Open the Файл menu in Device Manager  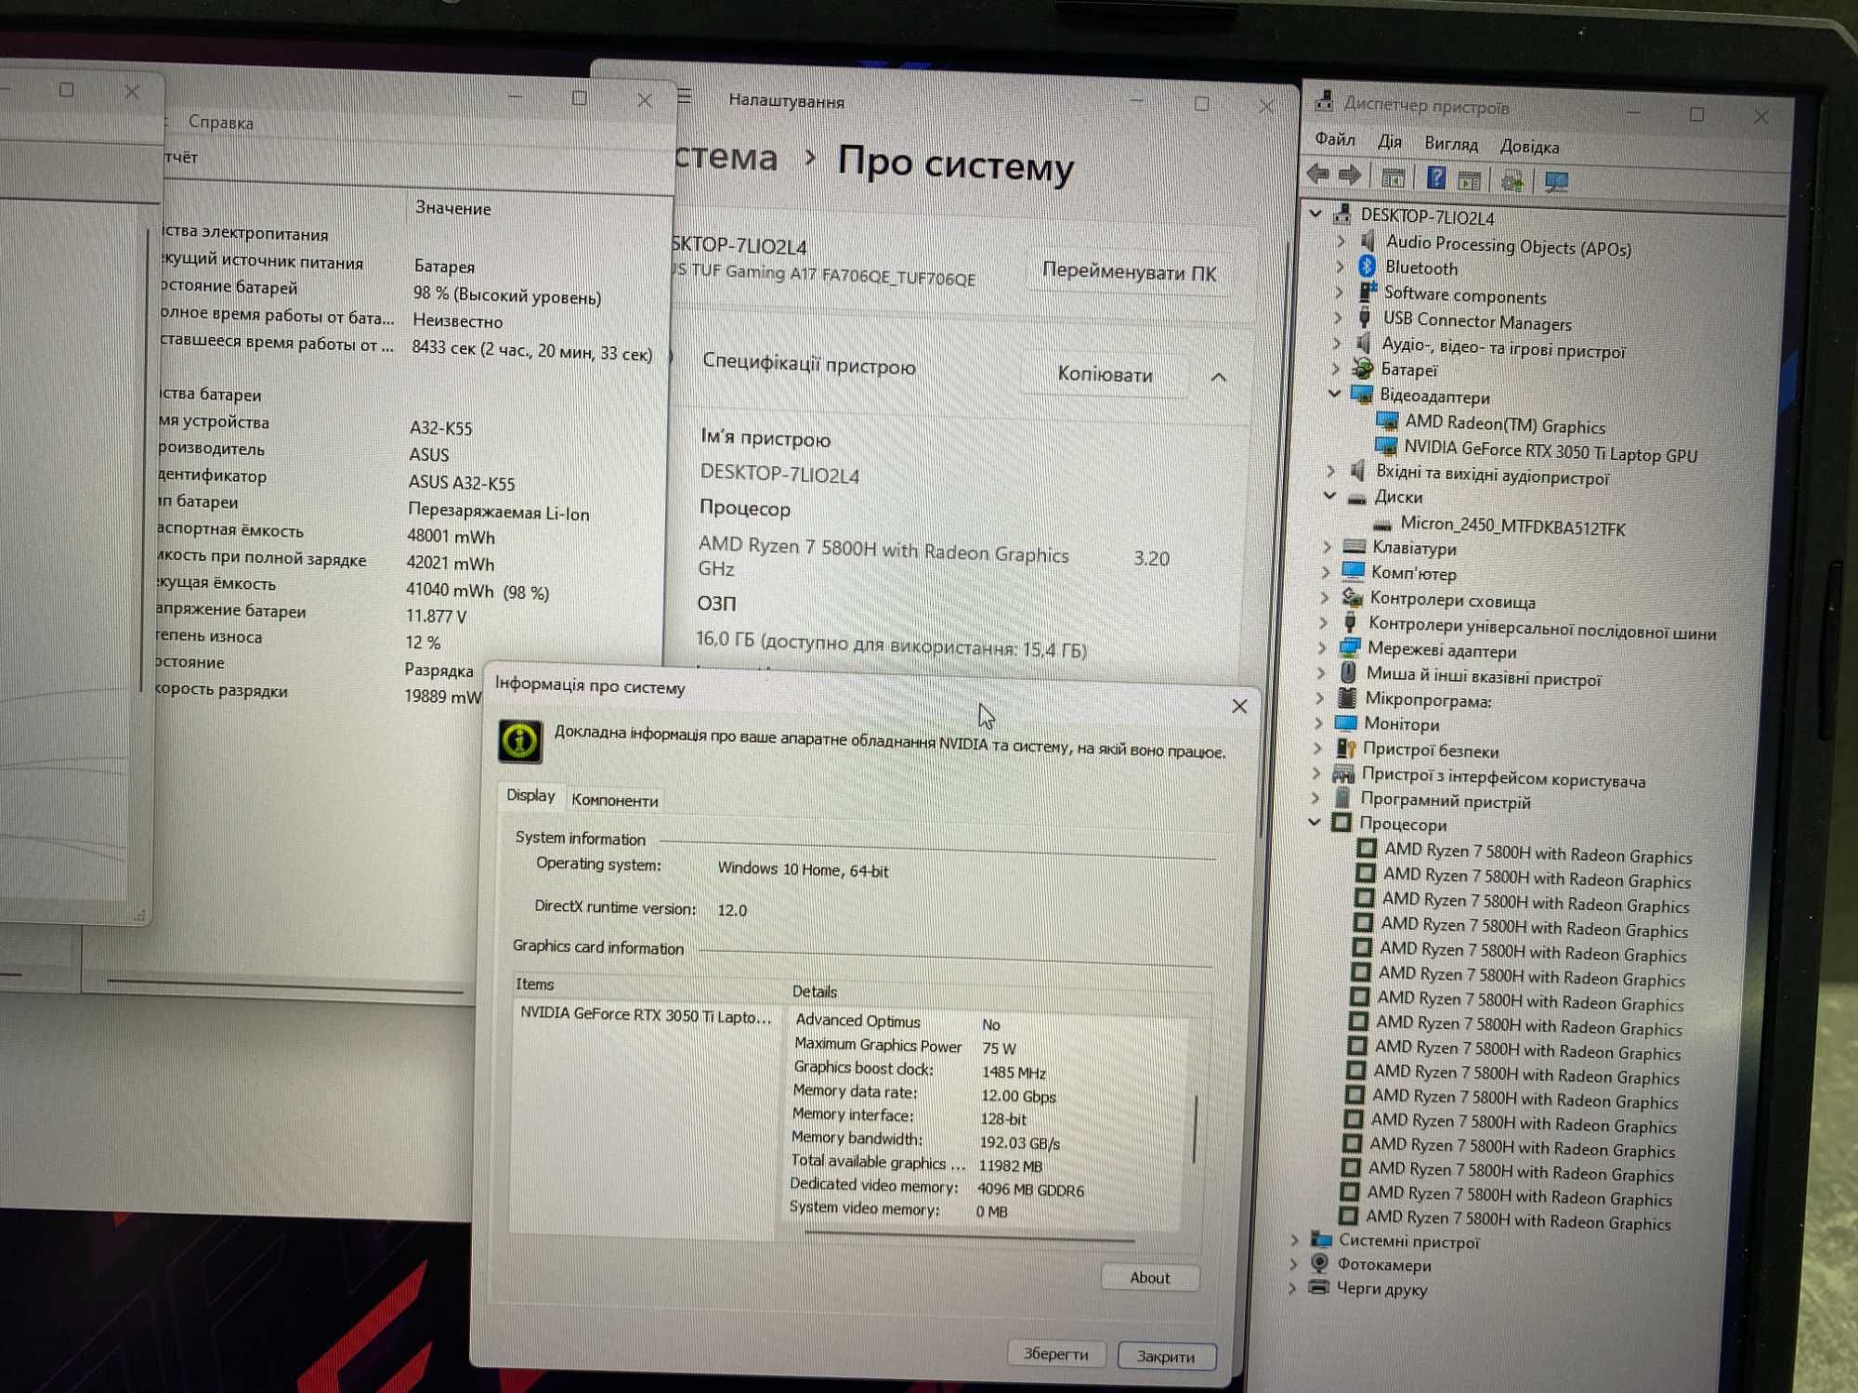click(x=1335, y=139)
